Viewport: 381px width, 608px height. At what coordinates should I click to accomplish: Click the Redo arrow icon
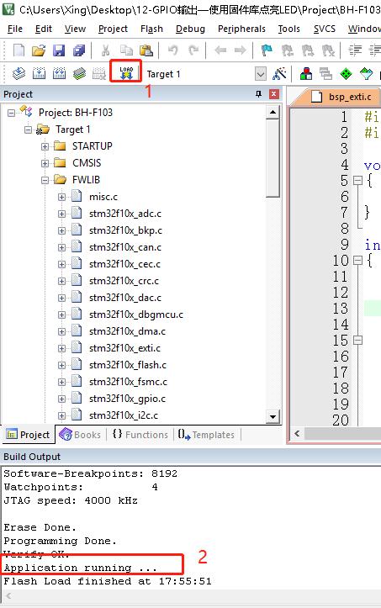[x=193, y=50]
